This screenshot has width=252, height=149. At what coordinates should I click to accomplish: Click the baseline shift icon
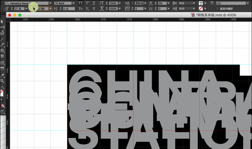point(55,9)
